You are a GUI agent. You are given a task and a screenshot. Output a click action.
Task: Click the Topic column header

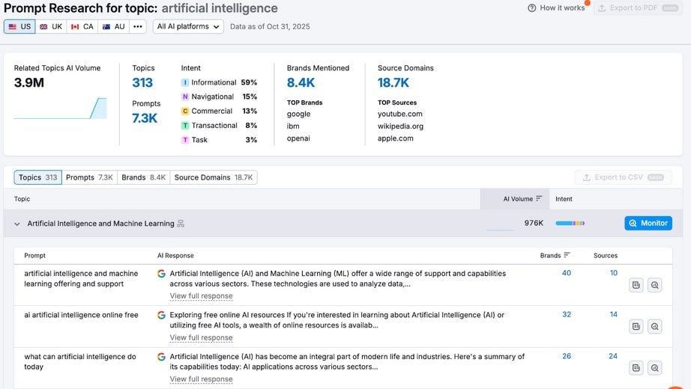tap(22, 199)
